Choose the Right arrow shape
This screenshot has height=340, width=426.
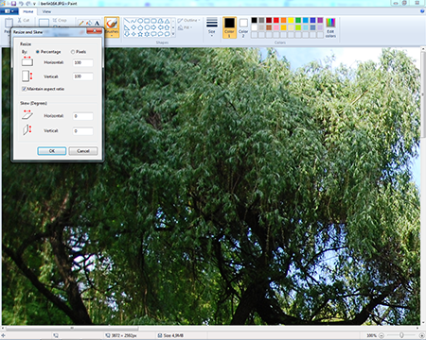click(x=153, y=27)
